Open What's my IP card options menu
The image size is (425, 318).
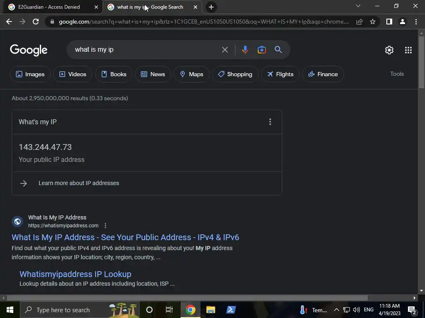pos(270,122)
